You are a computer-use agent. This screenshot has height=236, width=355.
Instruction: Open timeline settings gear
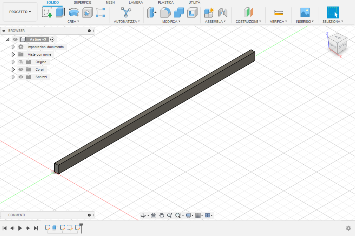tap(348, 228)
